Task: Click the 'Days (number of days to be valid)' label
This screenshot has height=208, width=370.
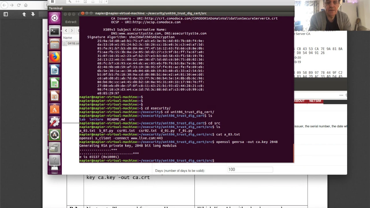Action: coord(180,170)
